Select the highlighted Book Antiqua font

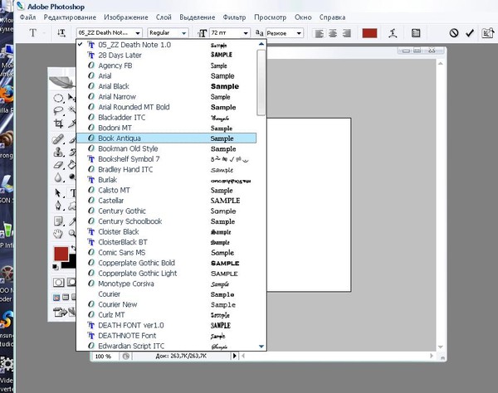tap(167, 138)
